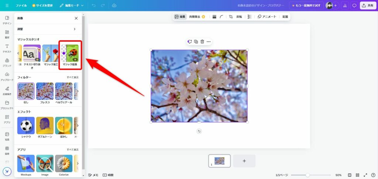Click the 配置 position button
Image resolution: width=378 pixels, height=179 pixels.
coord(285,17)
